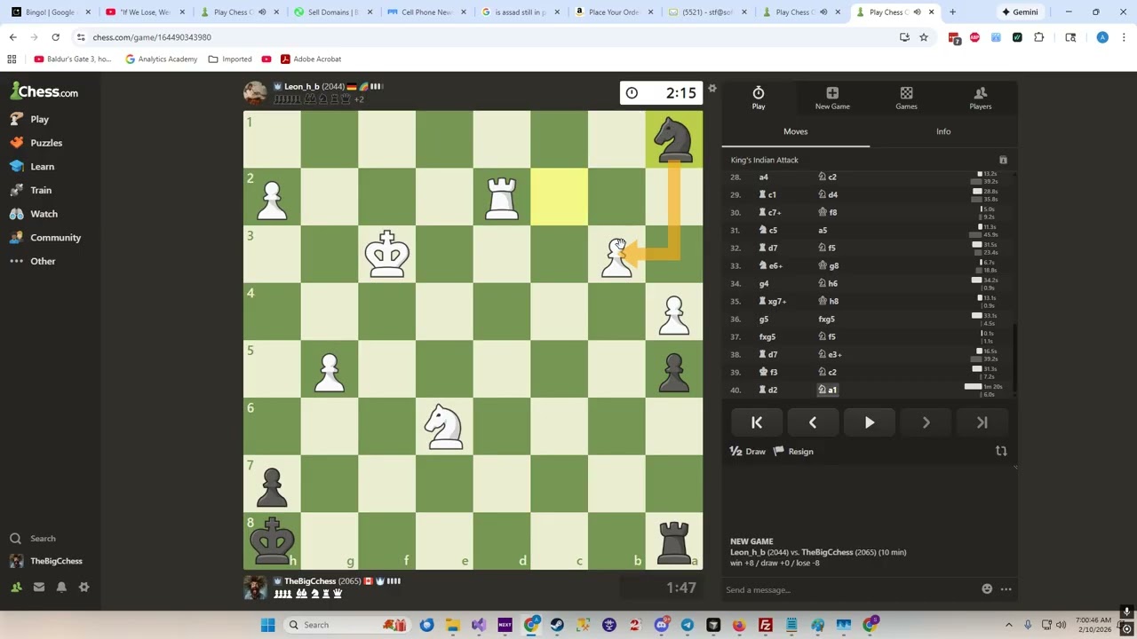Open the Watch section in the sidebar
The image size is (1137, 639).
(x=34, y=214)
